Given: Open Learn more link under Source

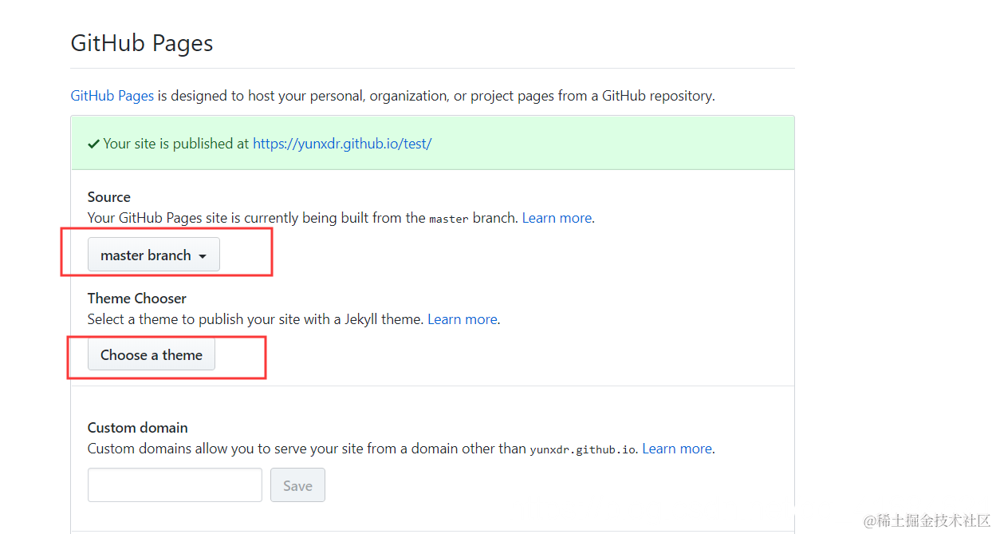Looking at the screenshot, I should [557, 218].
